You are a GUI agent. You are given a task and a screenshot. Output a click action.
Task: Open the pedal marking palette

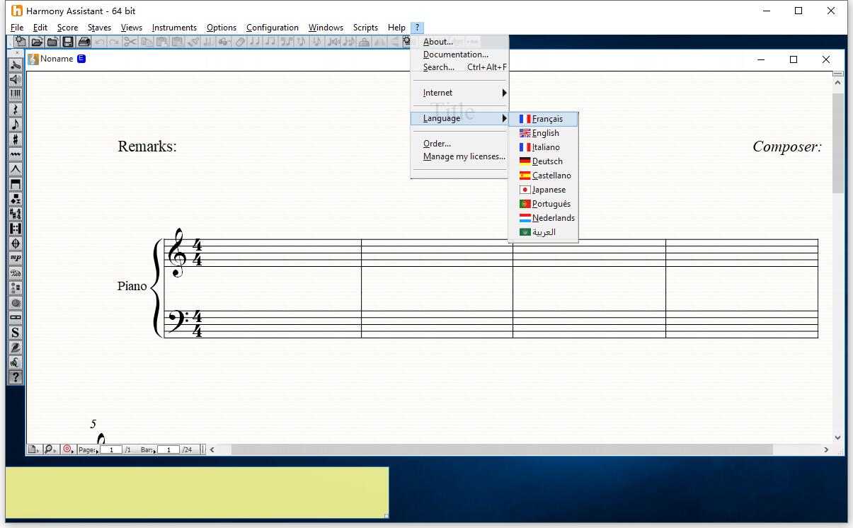click(16, 272)
